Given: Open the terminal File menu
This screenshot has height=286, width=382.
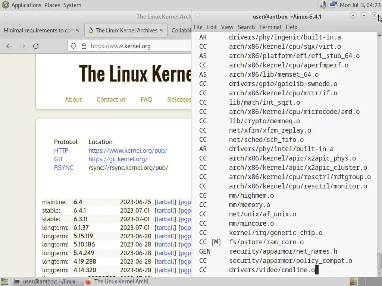Looking at the screenshot, I should pyautogui.click(x=198, y=27).
